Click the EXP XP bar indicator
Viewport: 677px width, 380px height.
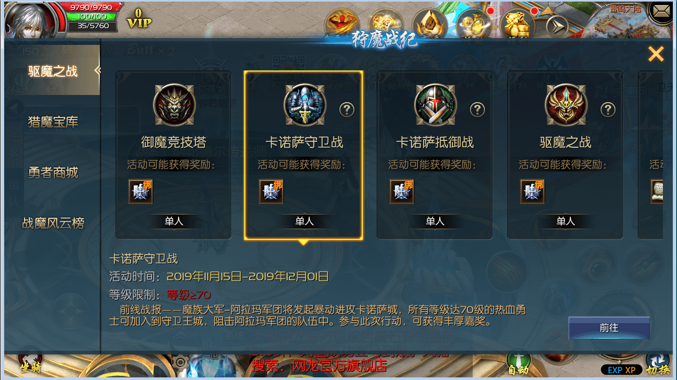[621, 370]
